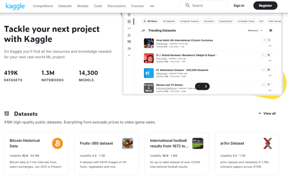
Task: Open the Relevance sort dropdown
Action: 255,30
